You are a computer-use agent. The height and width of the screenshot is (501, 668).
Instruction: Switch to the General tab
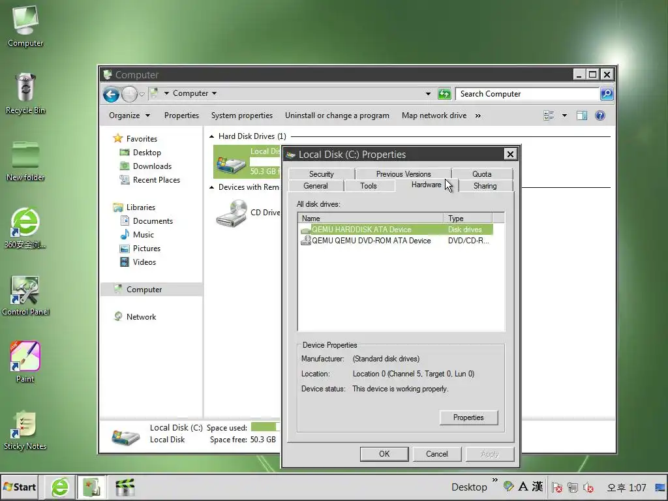coord(316,186)
